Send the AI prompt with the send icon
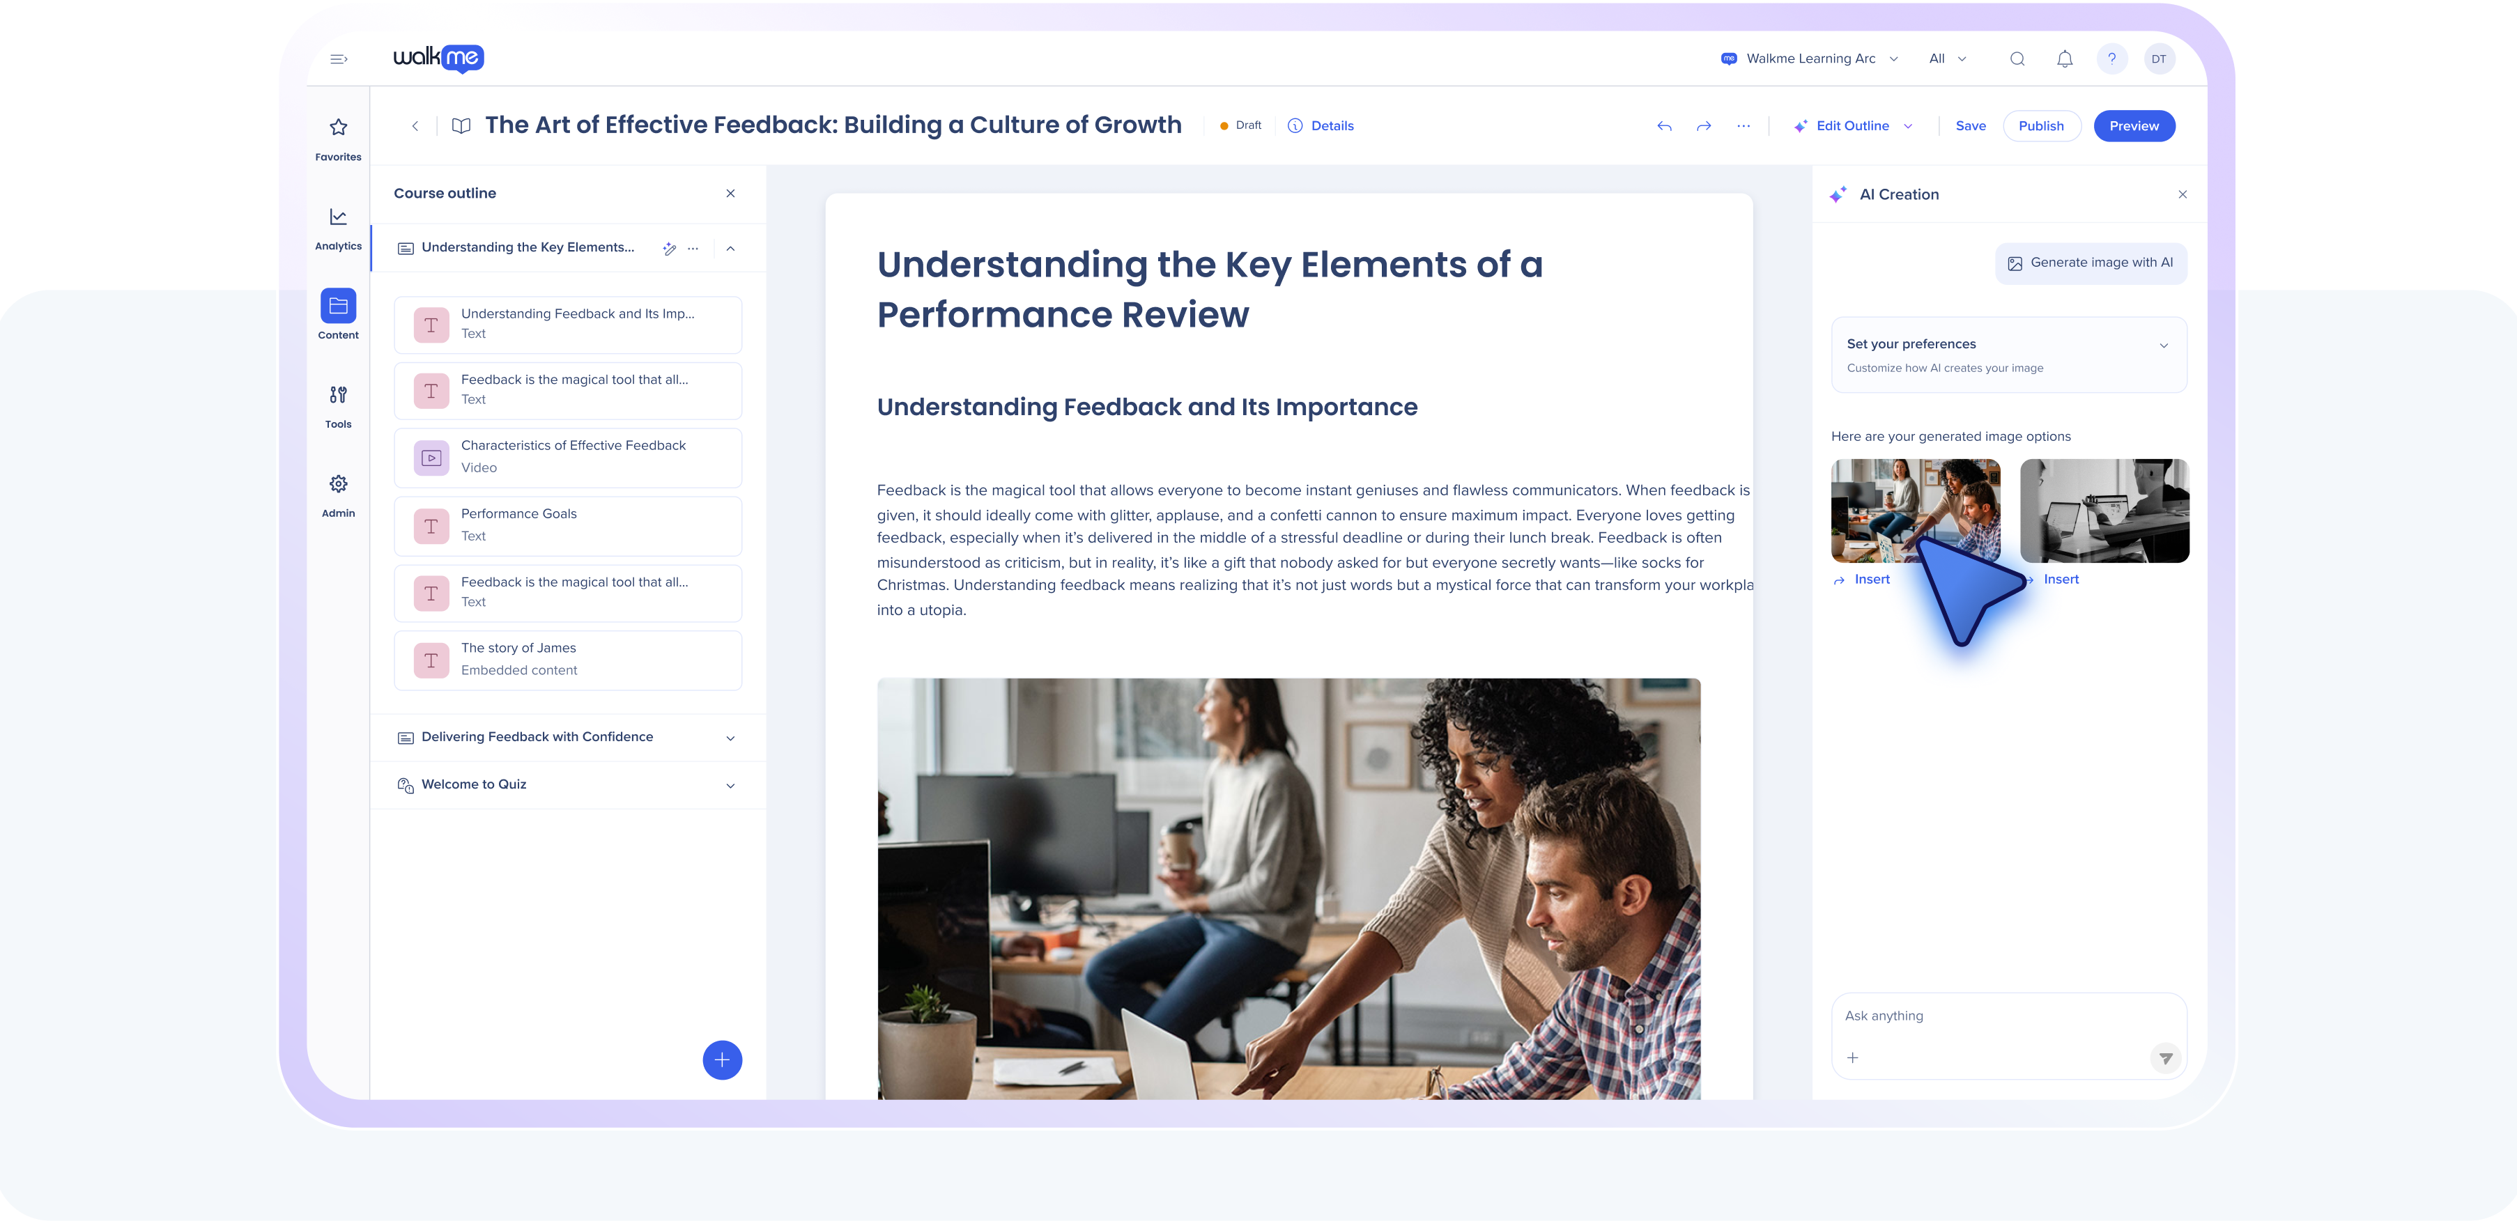The image size is (2517, 1226). coord(2165,1058)
